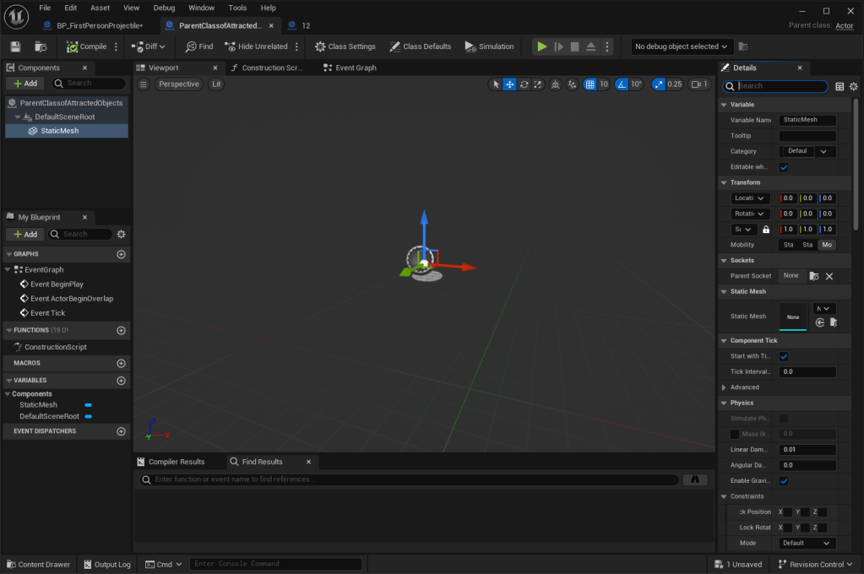Click the Save blueprint icon

coord(15,46)
